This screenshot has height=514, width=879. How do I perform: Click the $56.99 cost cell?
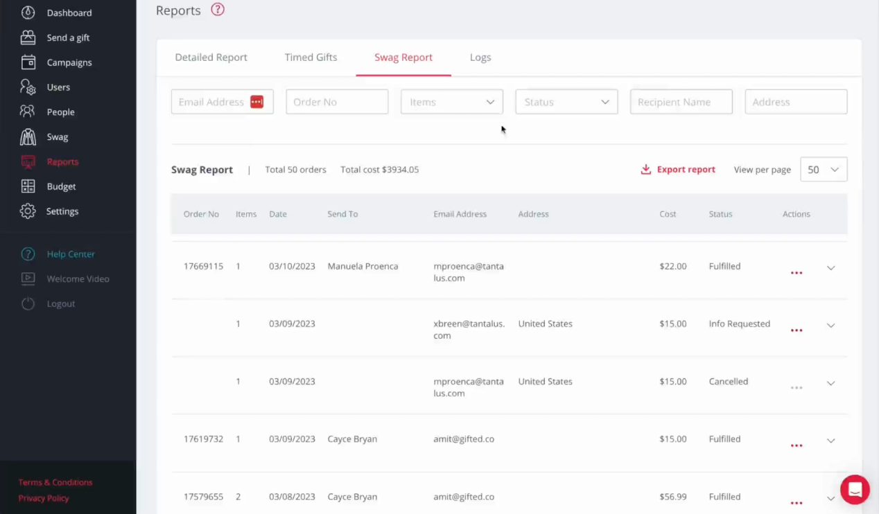click(673, 497)
